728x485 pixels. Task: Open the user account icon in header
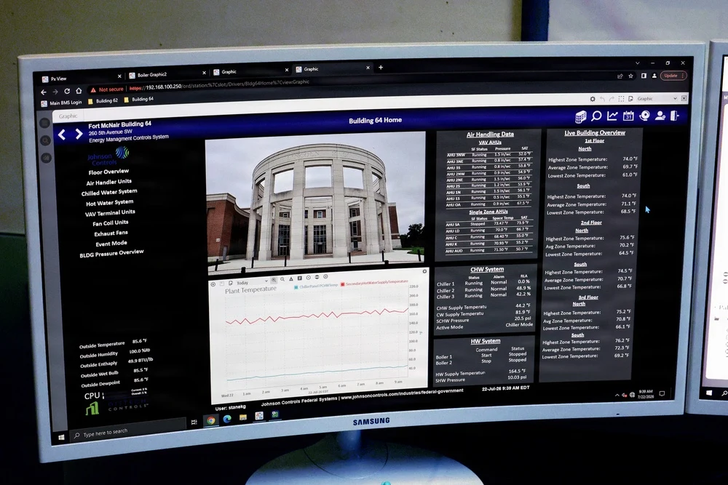point(660,116)
